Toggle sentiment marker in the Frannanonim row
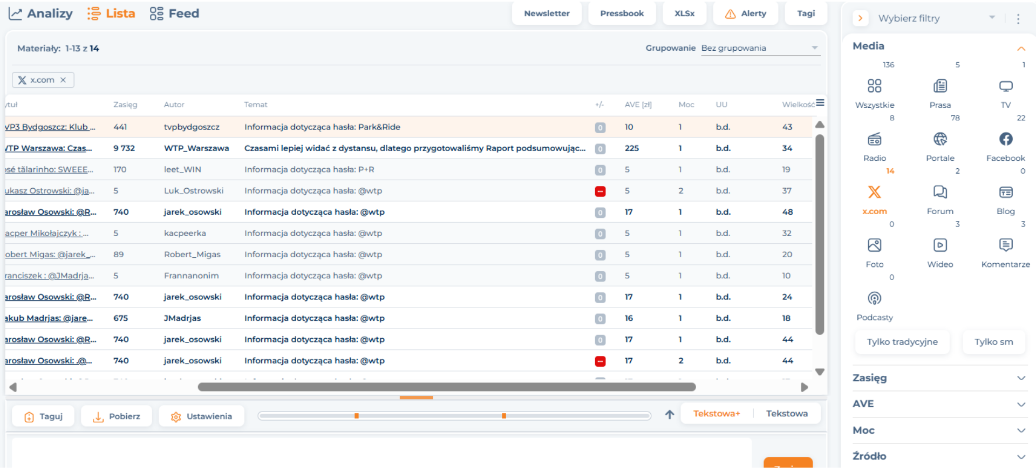The width and height of the screenshot is (1036, 473). tap(600, 277)
